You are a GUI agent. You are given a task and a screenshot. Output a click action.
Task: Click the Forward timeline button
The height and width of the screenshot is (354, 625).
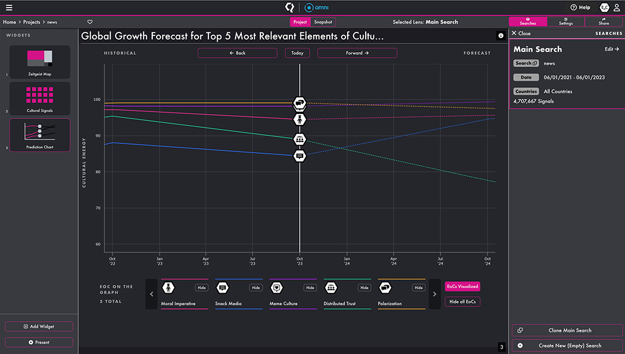tap(357, 53)
